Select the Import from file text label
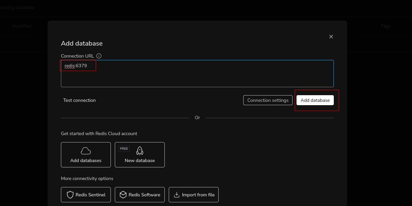 click(x=198, y=195)
